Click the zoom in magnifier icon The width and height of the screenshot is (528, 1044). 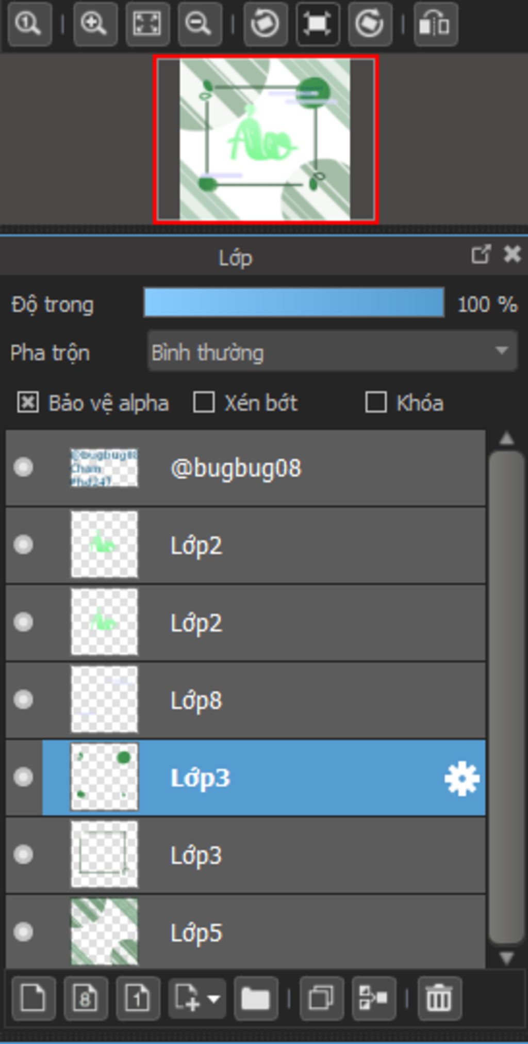[x=95, y=24]
